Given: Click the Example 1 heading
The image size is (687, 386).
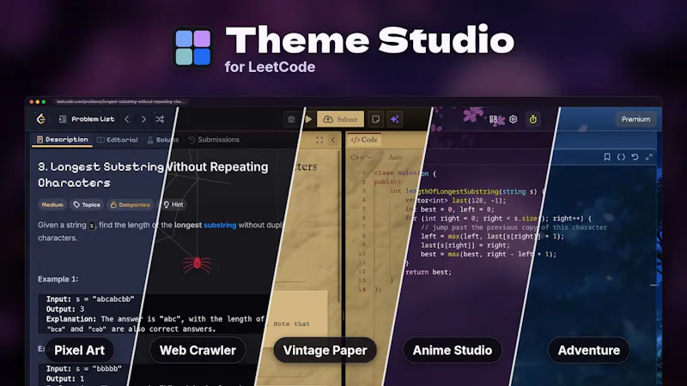Looking at the screenshot, I should (58, 280).
